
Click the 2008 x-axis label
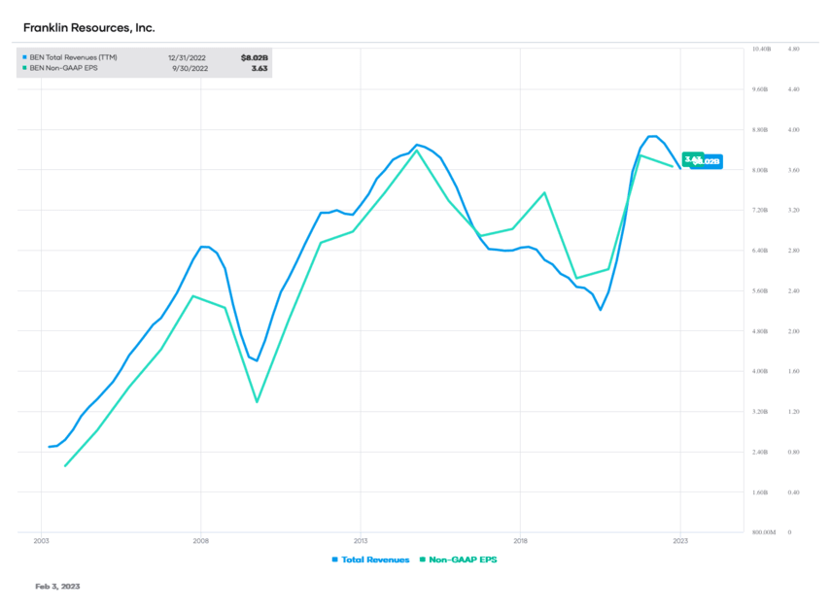coord(201,541)
